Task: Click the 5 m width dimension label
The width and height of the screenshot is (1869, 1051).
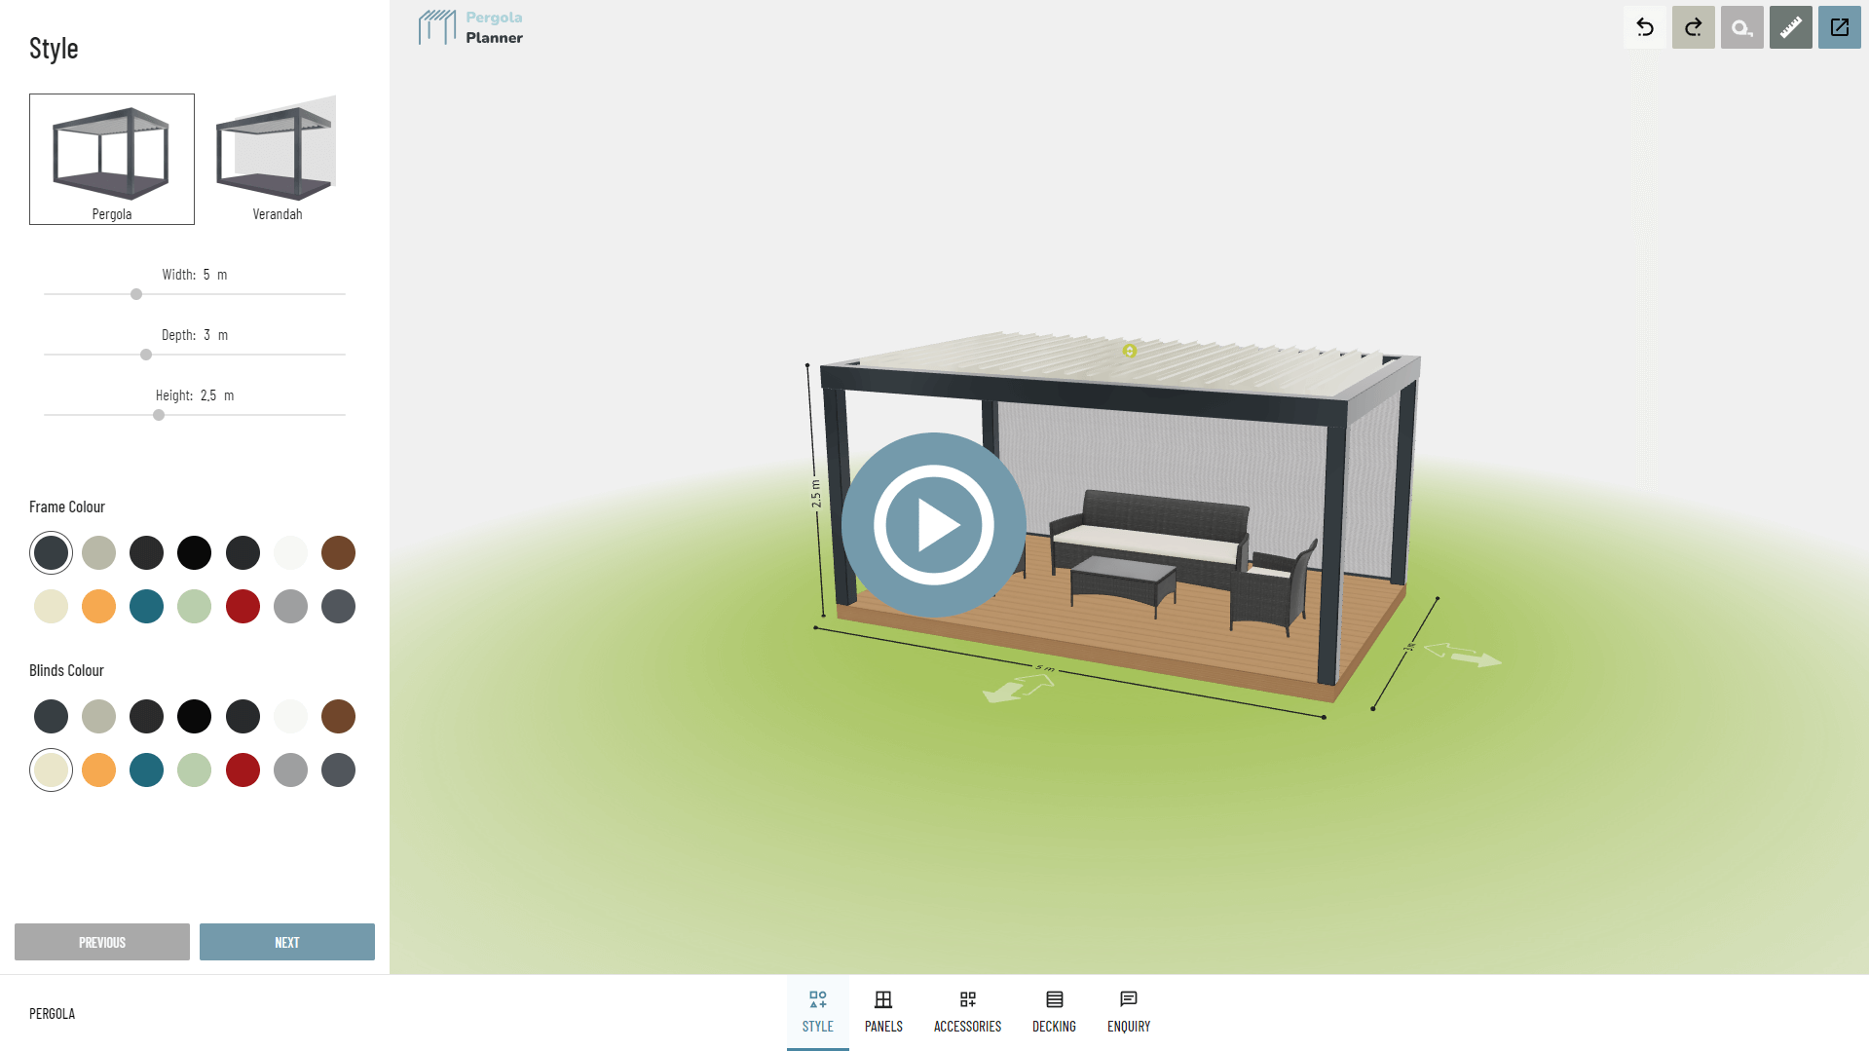Action: [x=1045, y=668]
